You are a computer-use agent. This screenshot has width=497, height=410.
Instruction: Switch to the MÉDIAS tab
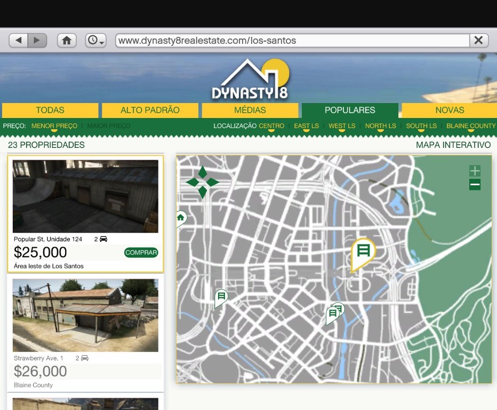(250, 110)
